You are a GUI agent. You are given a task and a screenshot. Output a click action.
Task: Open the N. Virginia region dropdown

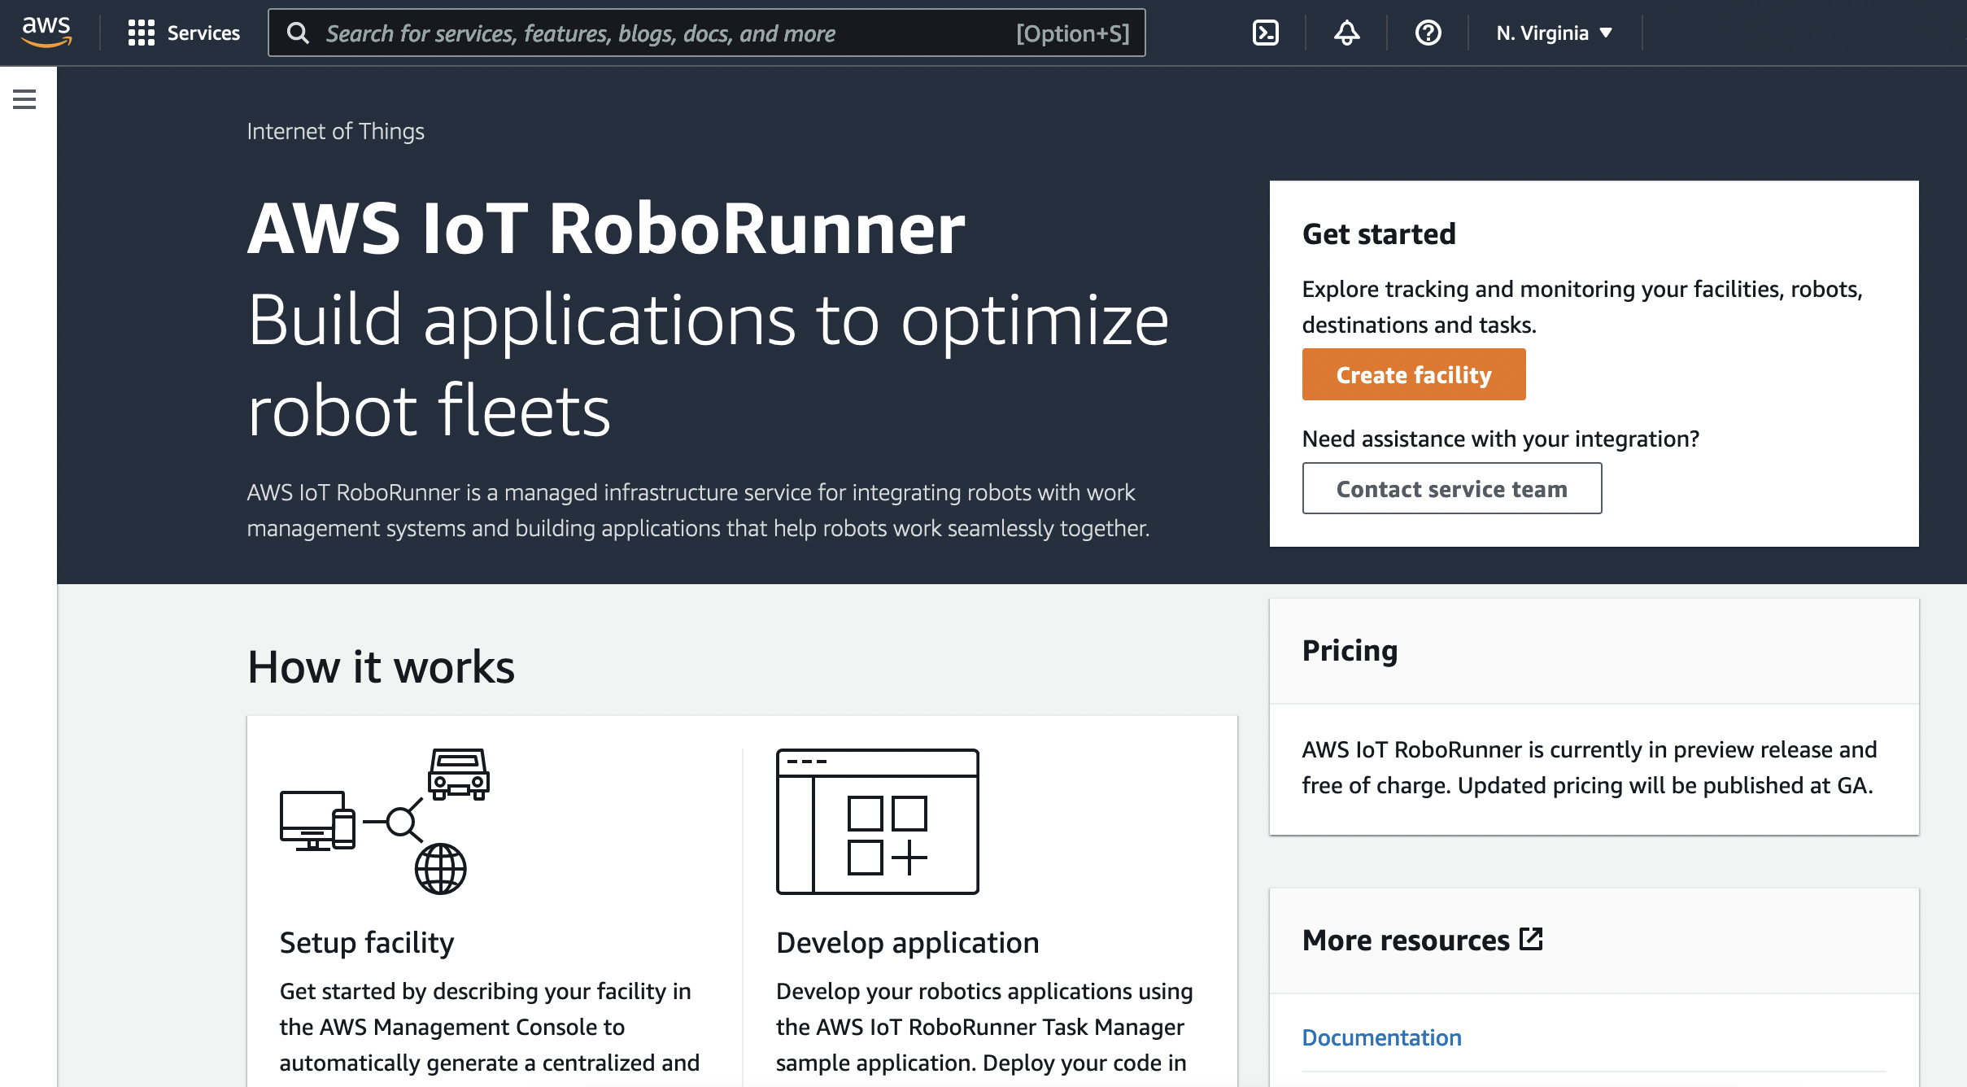coord(1542,33)
